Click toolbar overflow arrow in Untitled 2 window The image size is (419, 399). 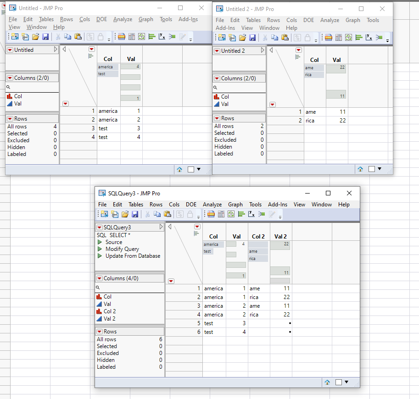coord(387,41)
